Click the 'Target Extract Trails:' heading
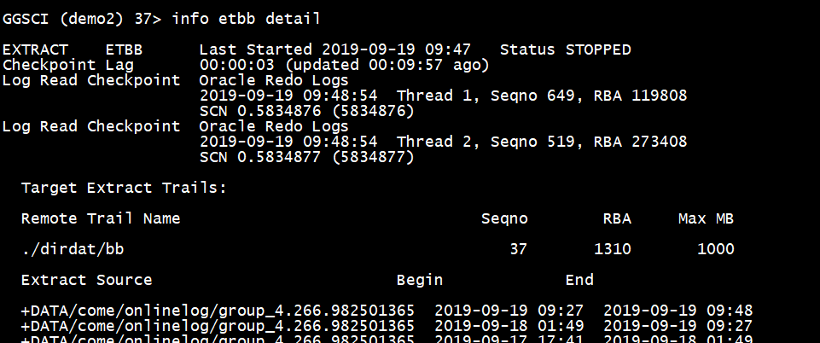Viewport: 820px width, 343px height. [x=124, y=188]
